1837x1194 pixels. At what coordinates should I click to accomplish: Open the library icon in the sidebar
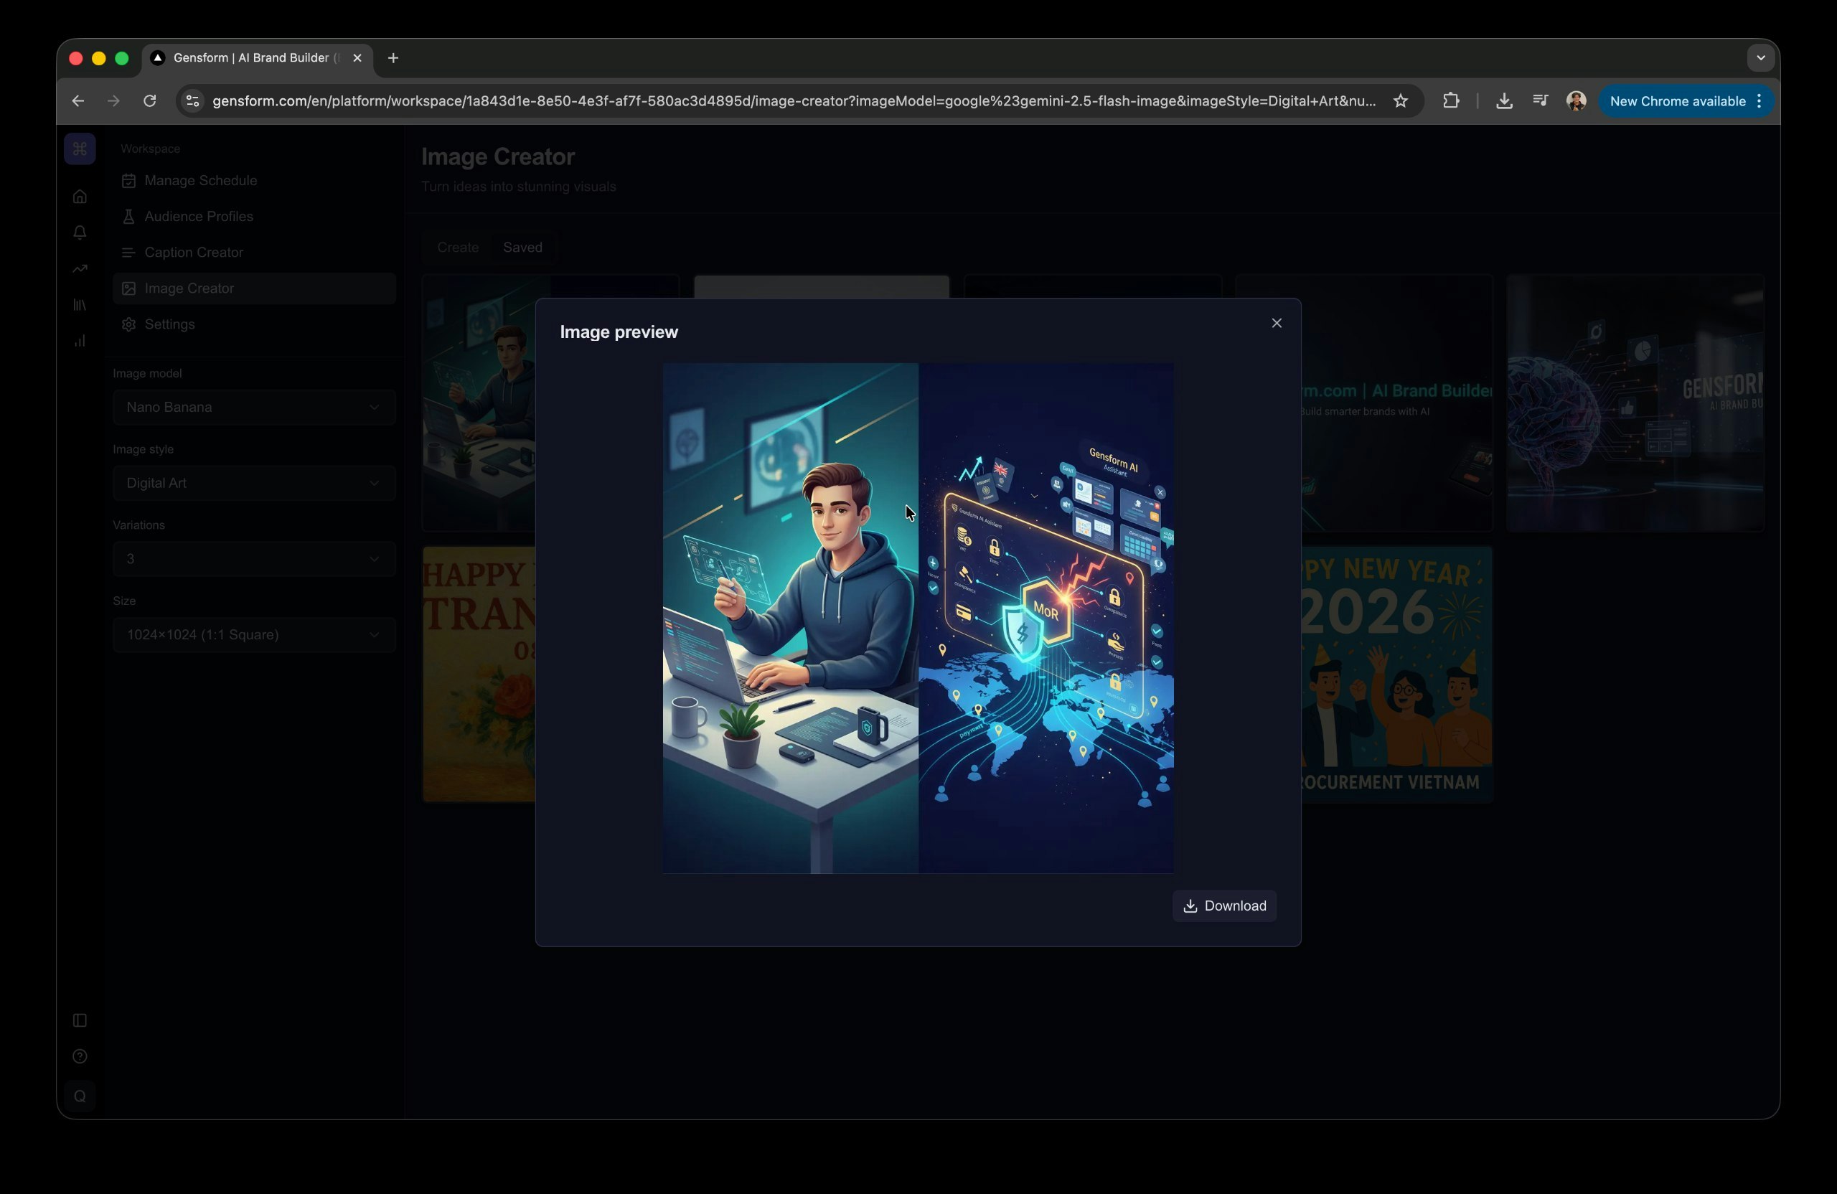click(80, 305)
